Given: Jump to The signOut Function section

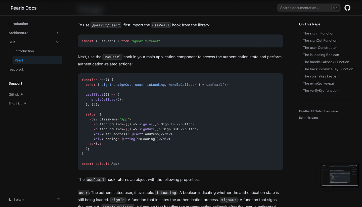Looking at the screenshot, I should [320, 40].
